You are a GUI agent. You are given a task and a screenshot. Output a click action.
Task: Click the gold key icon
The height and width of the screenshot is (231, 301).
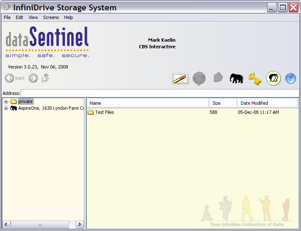click(255, 78)
